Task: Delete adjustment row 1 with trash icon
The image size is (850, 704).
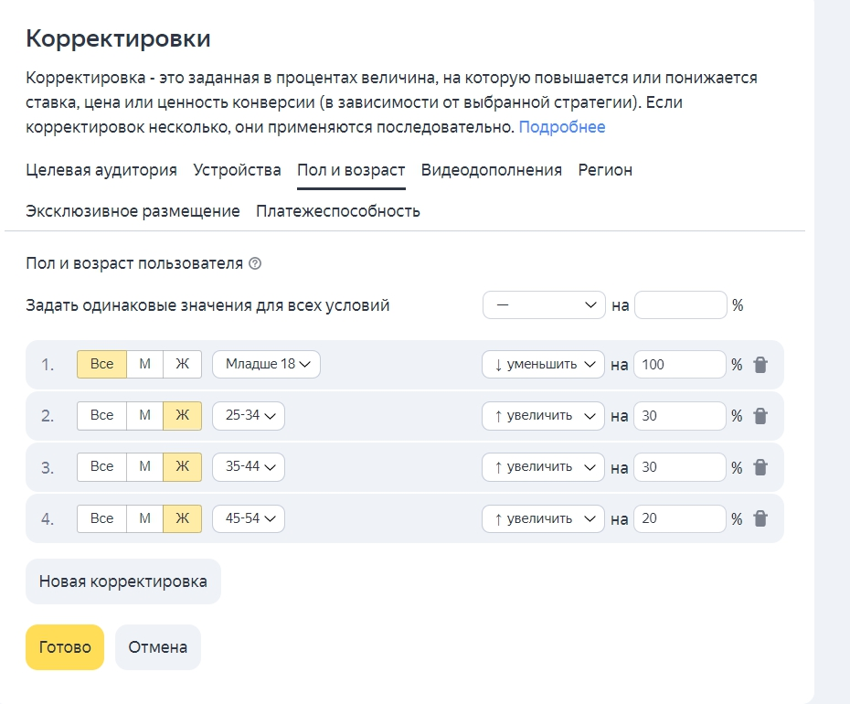Action: coord(760,365)
